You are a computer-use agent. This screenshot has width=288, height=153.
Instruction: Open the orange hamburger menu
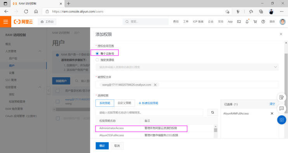click(5, 22)
